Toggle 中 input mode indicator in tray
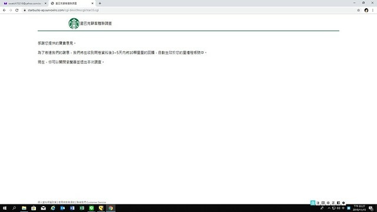Screen dimensions: 377x212 (x=343, y=208)
